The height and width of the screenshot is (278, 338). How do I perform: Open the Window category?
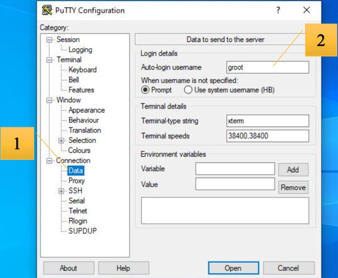coord(69,100)
